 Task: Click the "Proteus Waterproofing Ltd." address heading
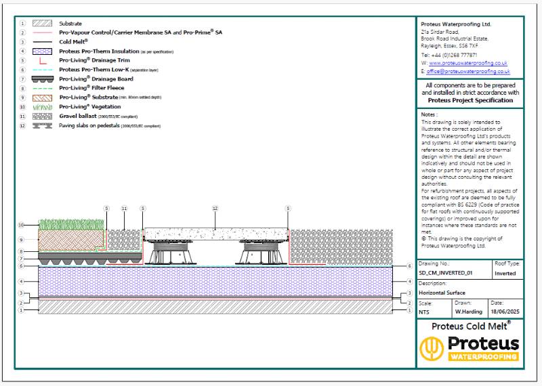456,24
